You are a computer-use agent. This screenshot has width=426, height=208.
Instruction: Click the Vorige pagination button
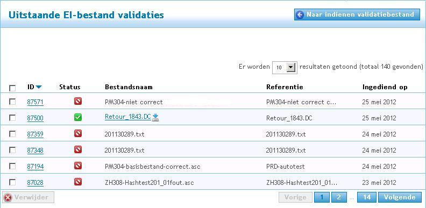point(295,197)
